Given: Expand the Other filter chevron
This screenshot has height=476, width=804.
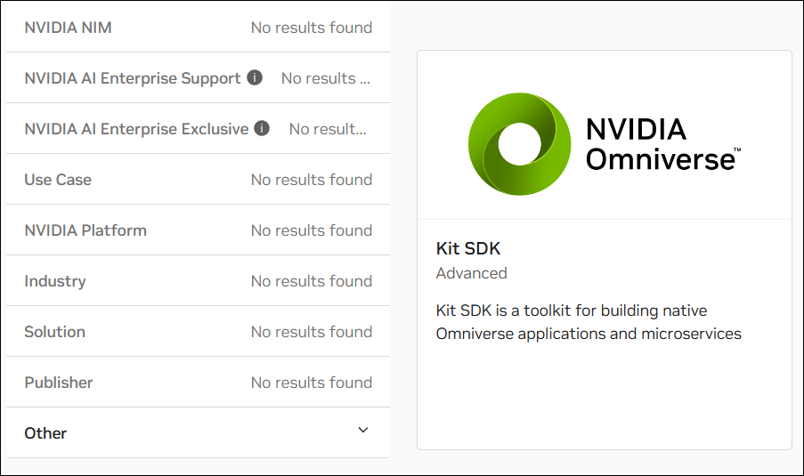Looking at the screenshot, I should (x=363, y=431).
